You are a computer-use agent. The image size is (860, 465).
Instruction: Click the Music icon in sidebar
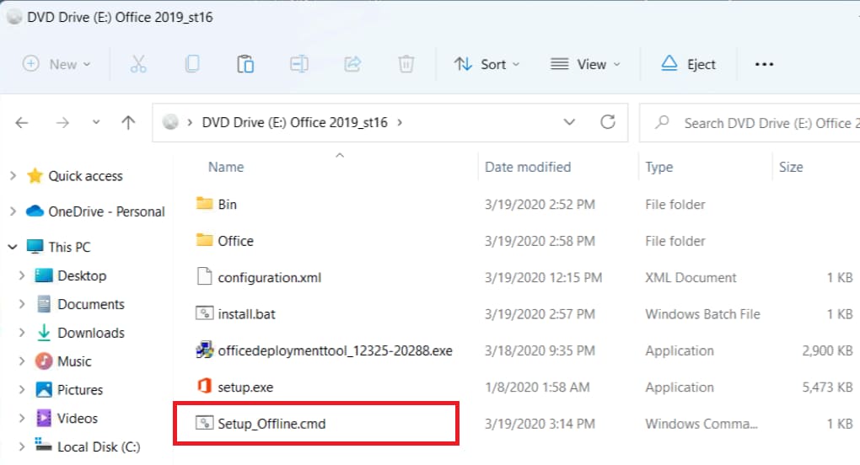tap(44, 361)
